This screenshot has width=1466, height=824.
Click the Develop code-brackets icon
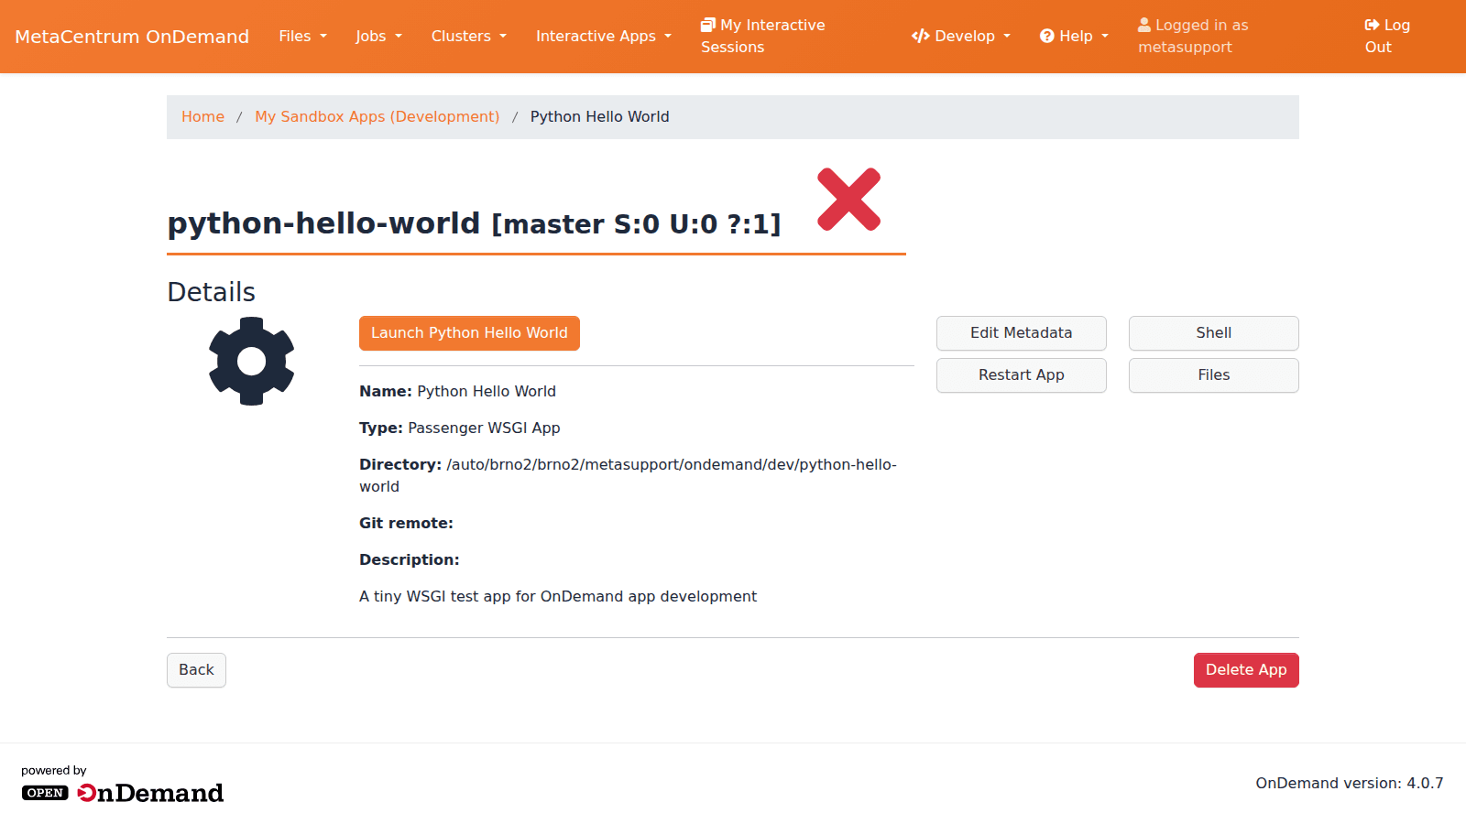(x=920, y=36)
